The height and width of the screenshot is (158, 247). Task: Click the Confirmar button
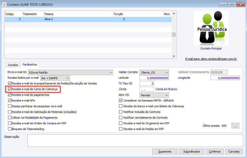[215, 152]
